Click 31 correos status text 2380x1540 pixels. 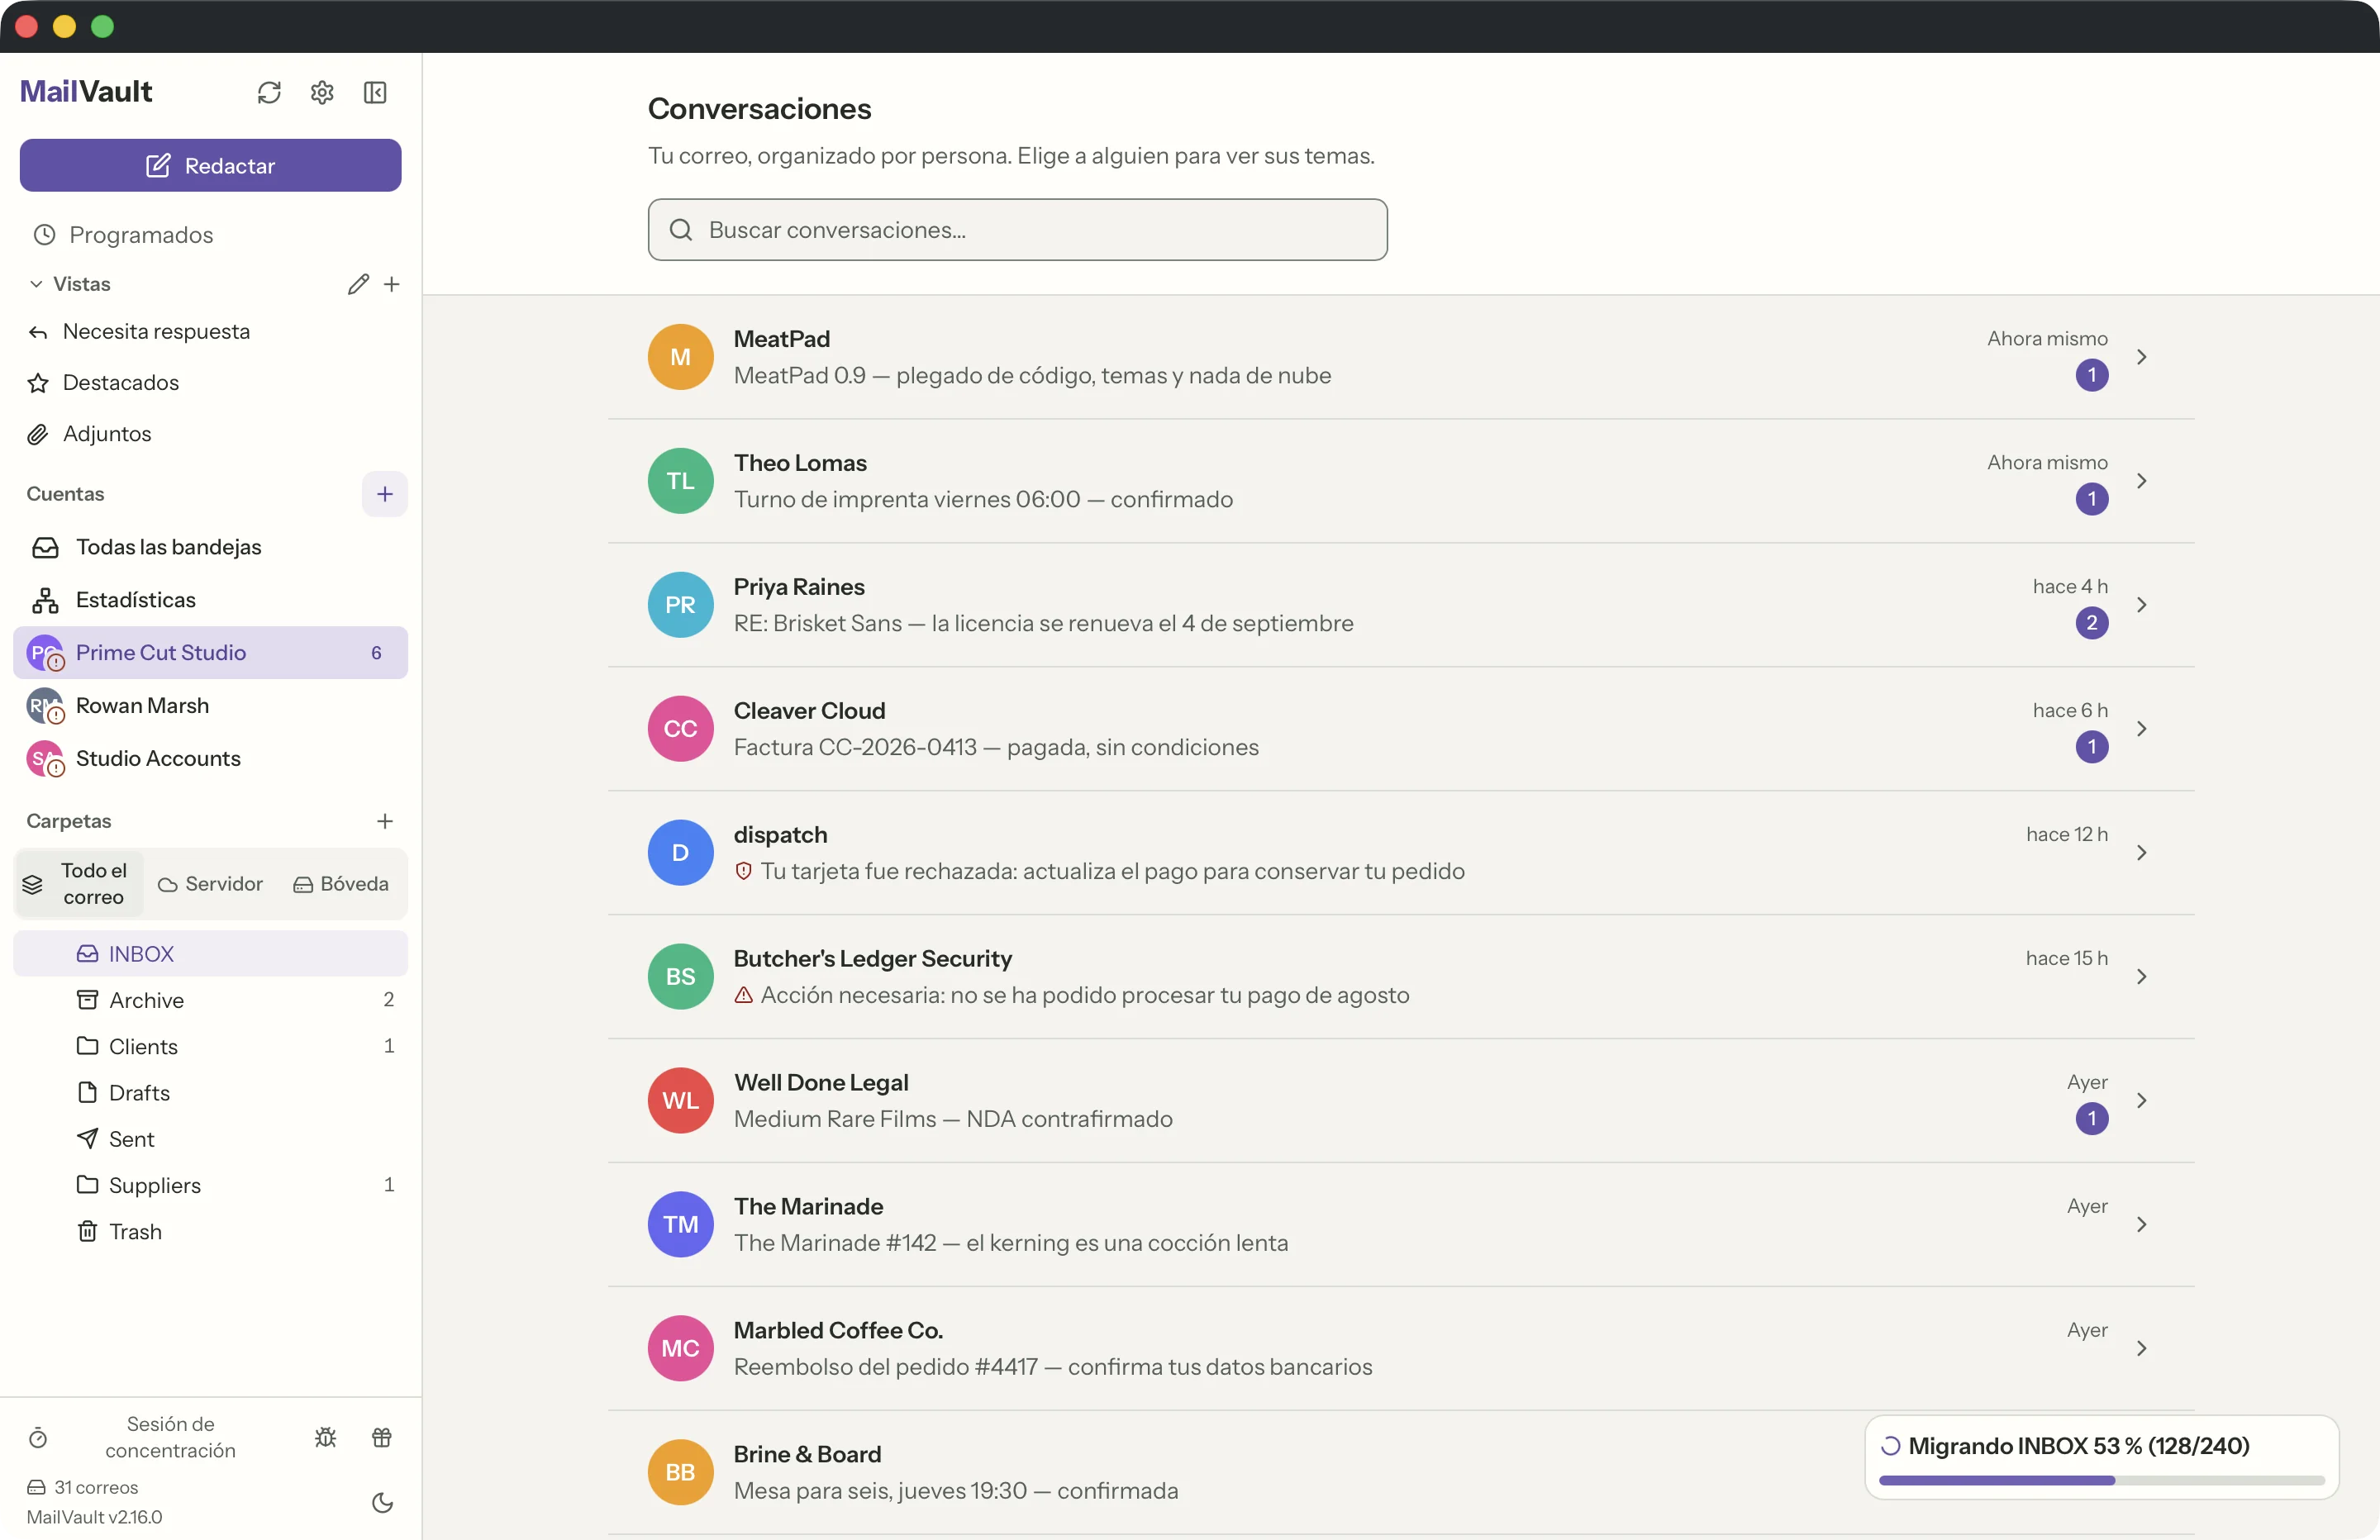coord(96,1487)
